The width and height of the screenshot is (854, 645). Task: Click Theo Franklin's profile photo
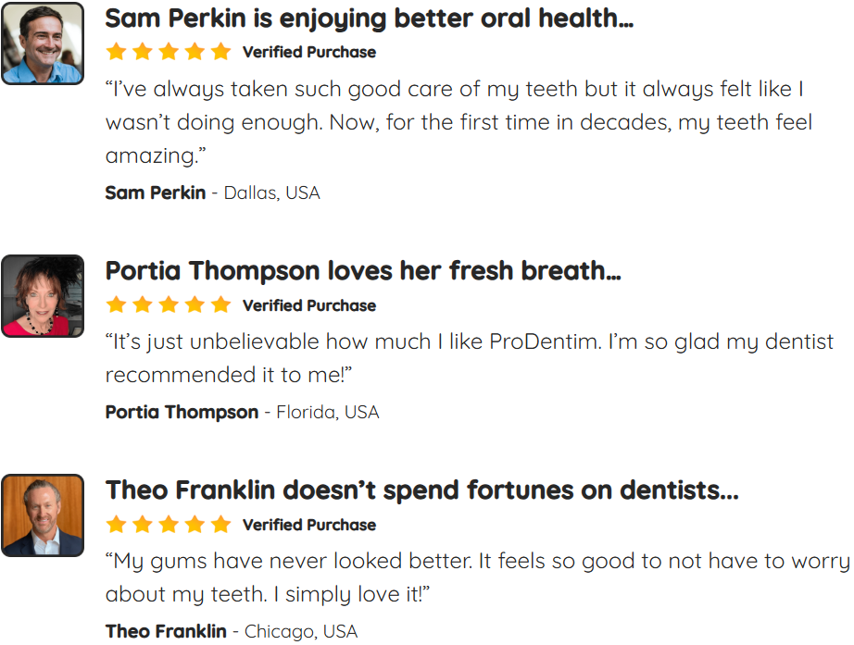pyautogui.click(x=43, y=515)
